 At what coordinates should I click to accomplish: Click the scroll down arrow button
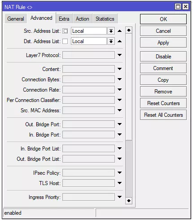(129, 201)
